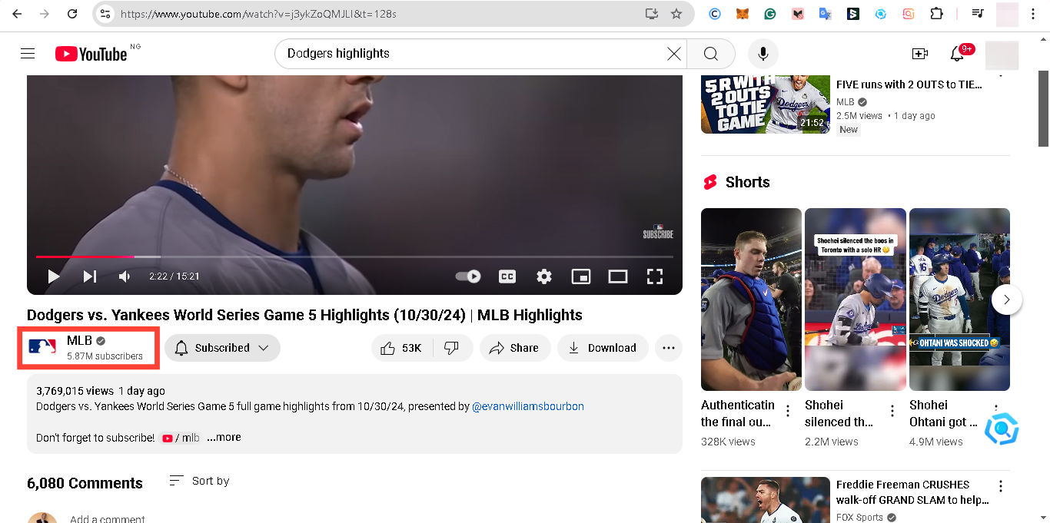This screenshot has height=523, width=1050.
Task: Like the video (53K)
Action: tap(402, 348)
